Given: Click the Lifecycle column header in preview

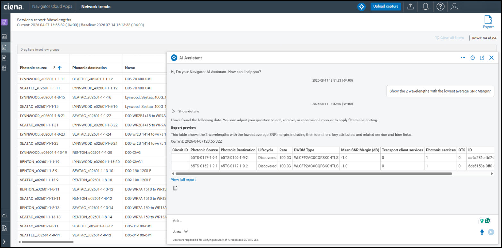Looking at the screenshot, I should [267, 150].
